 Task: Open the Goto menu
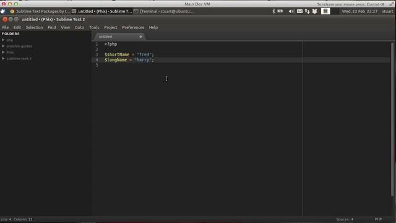[79, 27]
